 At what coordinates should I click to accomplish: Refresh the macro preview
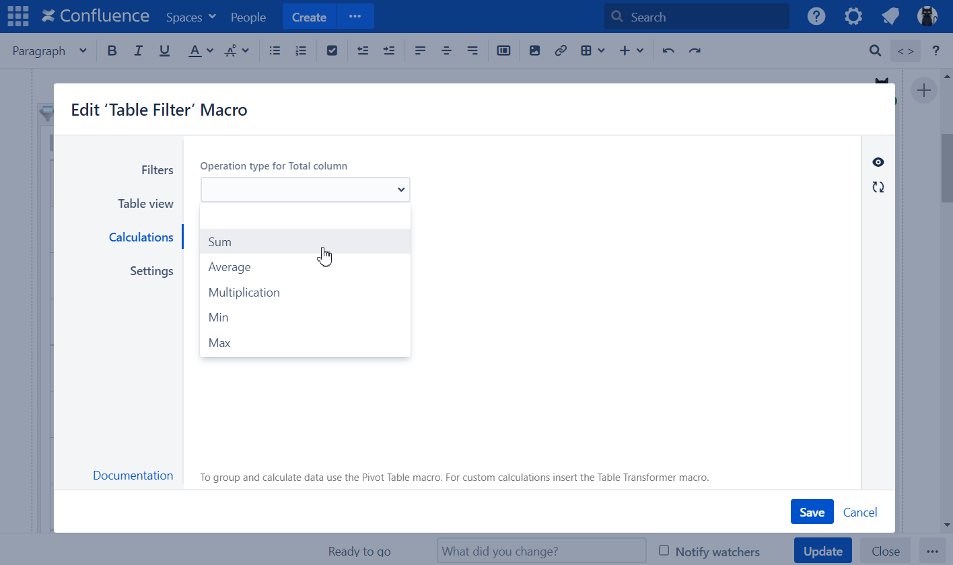878,187
